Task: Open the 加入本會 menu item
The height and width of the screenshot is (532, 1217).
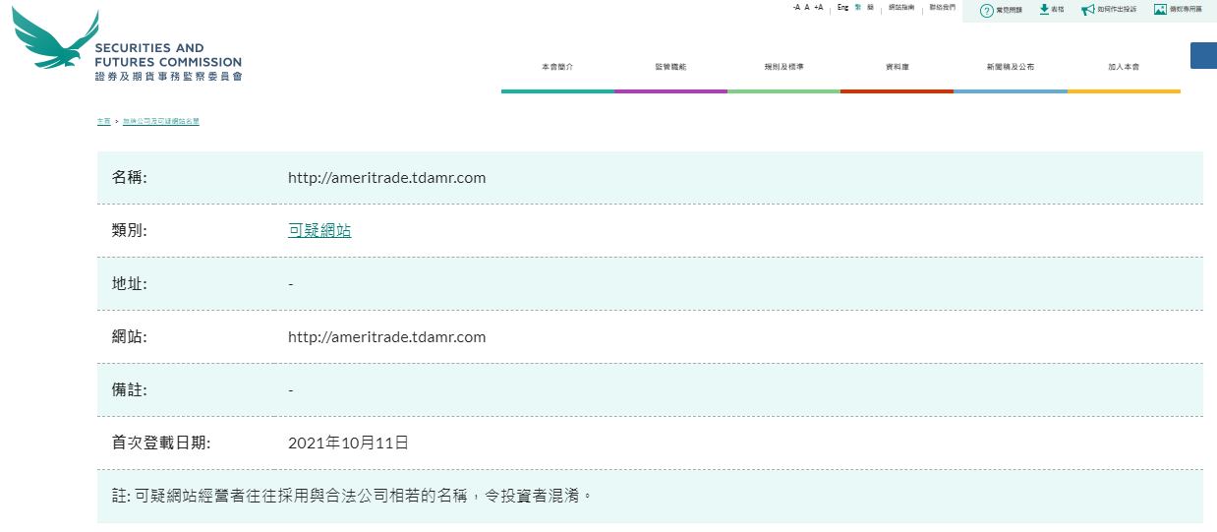Action: point(1123,67)
